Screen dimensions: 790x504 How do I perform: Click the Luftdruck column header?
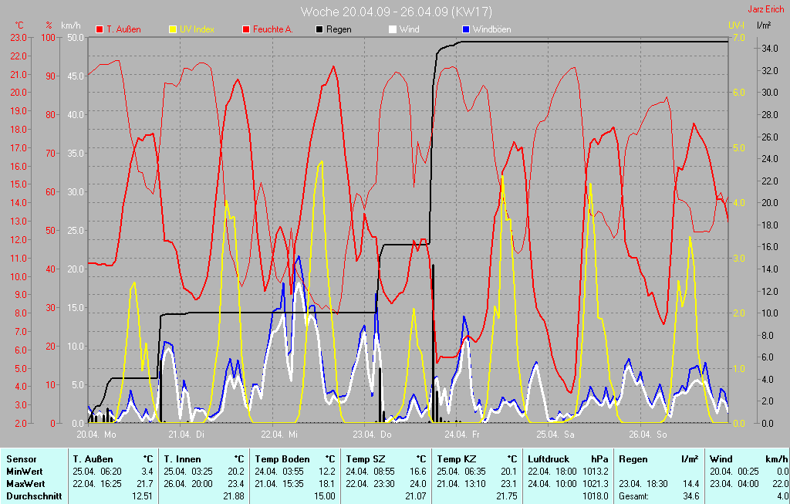(x=549, y=459)
